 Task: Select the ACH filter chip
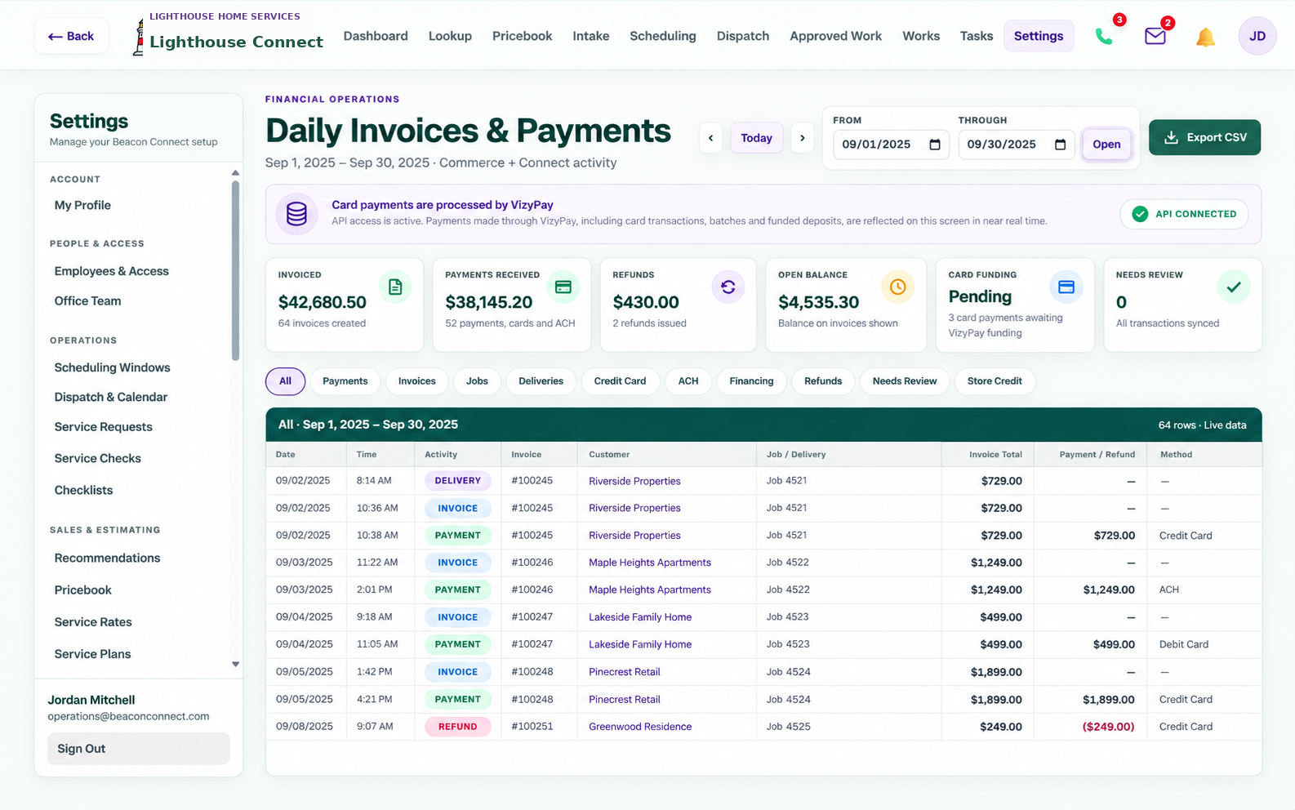click(688, 381)
